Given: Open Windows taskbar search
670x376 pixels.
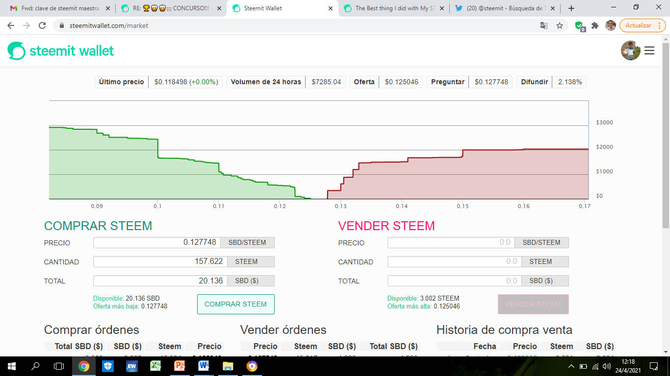Looking at the screenshot, I should pos(35,366).
